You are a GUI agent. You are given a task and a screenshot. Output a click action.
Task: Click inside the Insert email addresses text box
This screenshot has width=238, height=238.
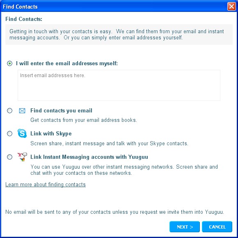[x=119, y=85]
